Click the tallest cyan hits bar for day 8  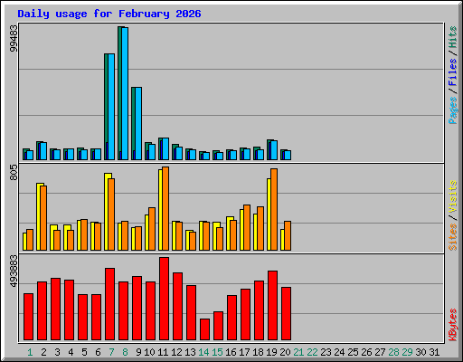coord(125,93)
